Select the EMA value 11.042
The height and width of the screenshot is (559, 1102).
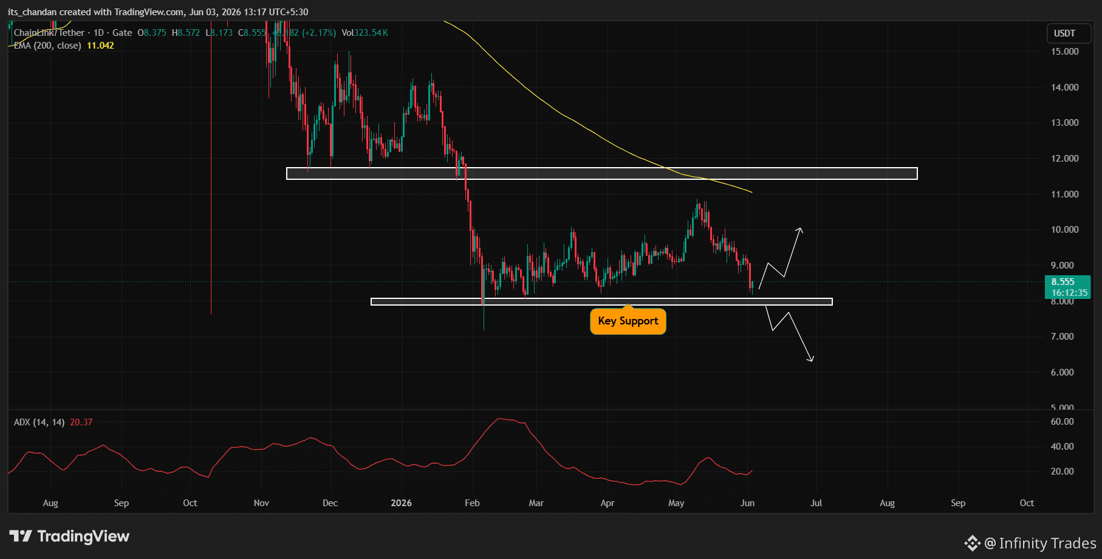click(100, 46)
